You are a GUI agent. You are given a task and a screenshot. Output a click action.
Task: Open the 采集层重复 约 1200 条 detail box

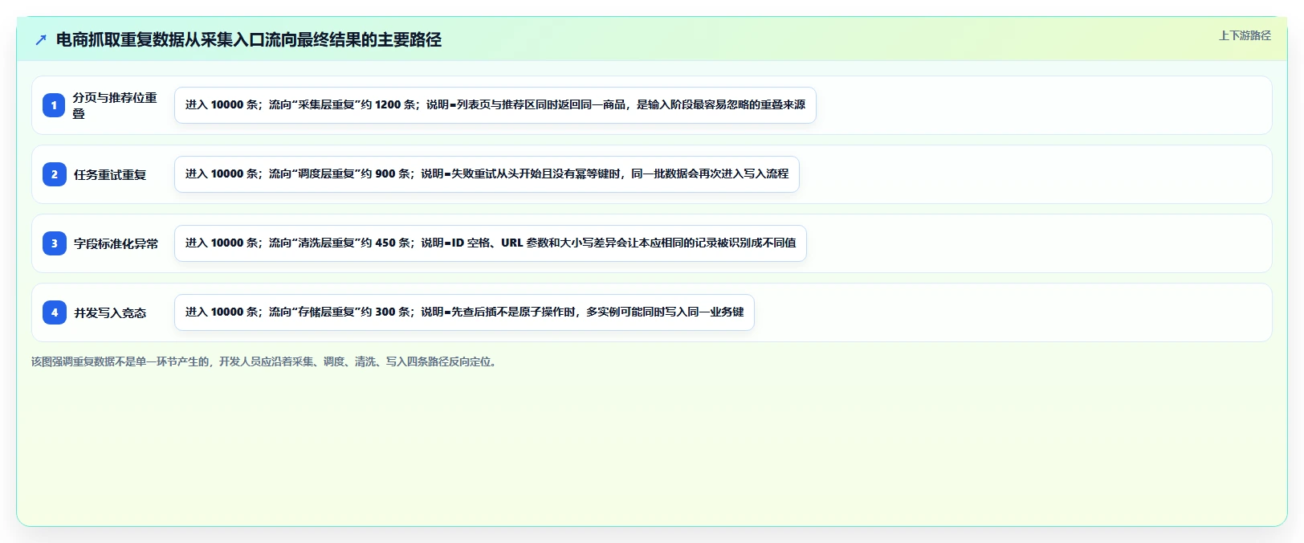pyautogui.click(x=495, y=105)
